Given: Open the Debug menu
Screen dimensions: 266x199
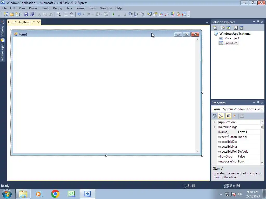Looking at the screenshot, I should point(57,8).
